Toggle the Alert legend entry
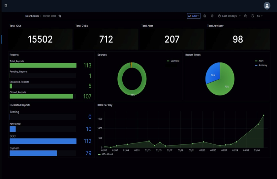 point(261,61)
